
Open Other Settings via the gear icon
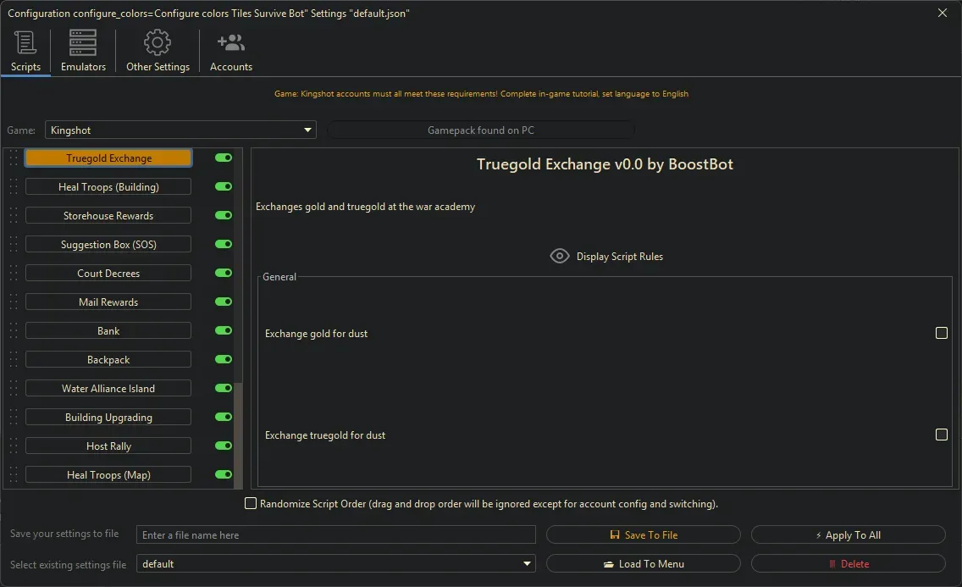[157, 41]
